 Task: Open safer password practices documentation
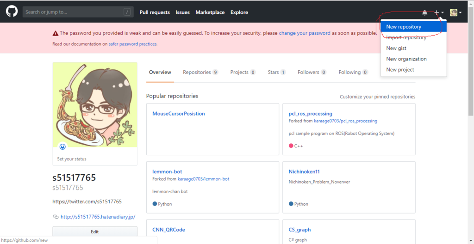click(x=132, y=44)
